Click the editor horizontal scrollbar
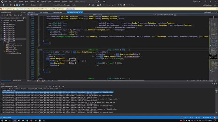 click(122, 81)
